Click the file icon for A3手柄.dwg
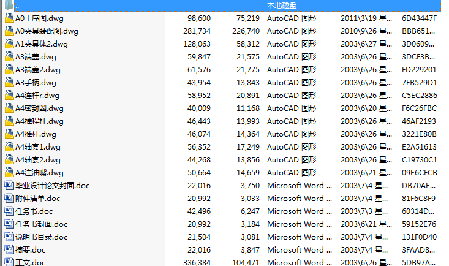The height and width of the screenshot is (266, 449). tap(9, 82)
